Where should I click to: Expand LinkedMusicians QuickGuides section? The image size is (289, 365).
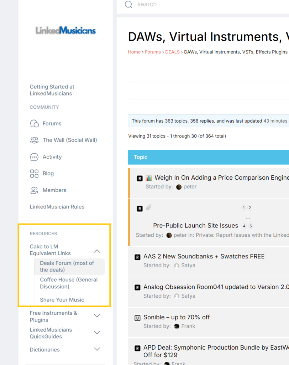click(97, 333)
